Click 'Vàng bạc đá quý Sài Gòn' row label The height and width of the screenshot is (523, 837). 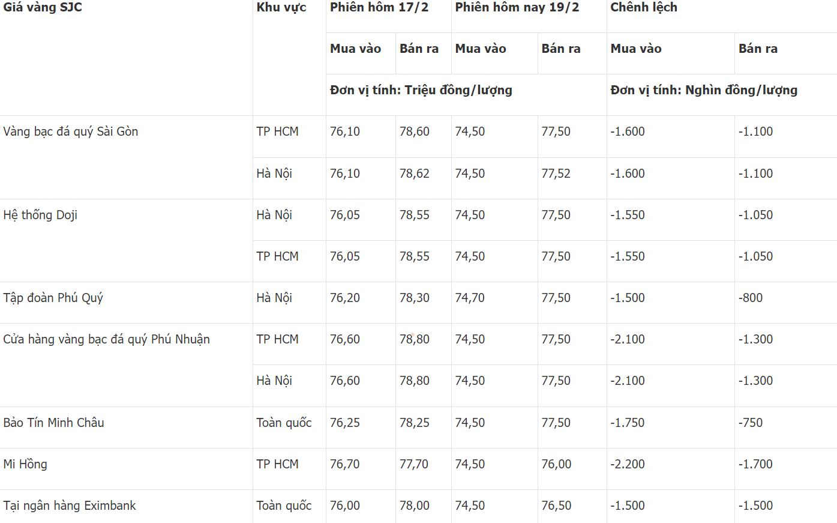(x=71, y=132)
